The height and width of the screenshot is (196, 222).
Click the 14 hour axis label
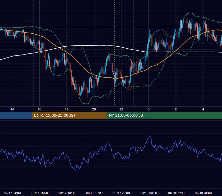coord(12,109)
